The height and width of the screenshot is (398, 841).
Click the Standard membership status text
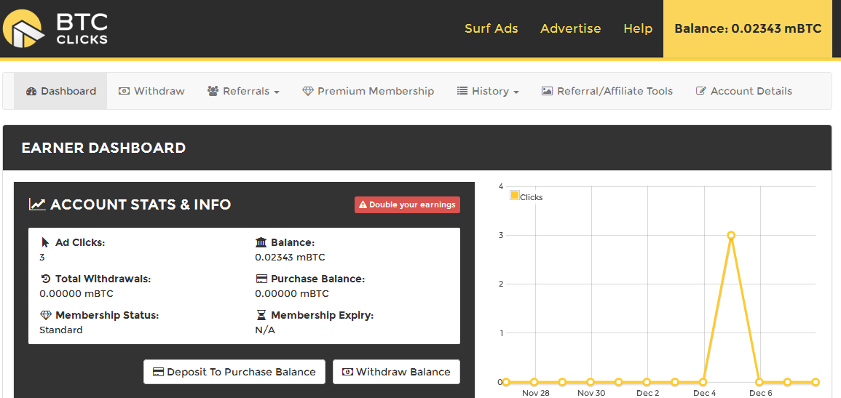tap(61, 330)
